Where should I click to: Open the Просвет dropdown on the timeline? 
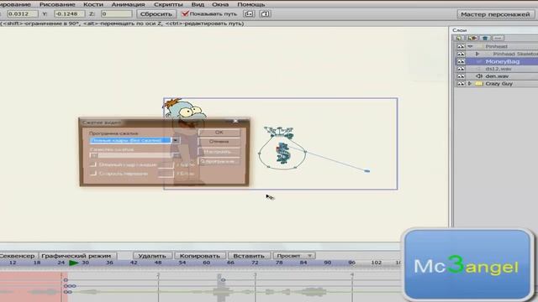click(x=294, y=256)
